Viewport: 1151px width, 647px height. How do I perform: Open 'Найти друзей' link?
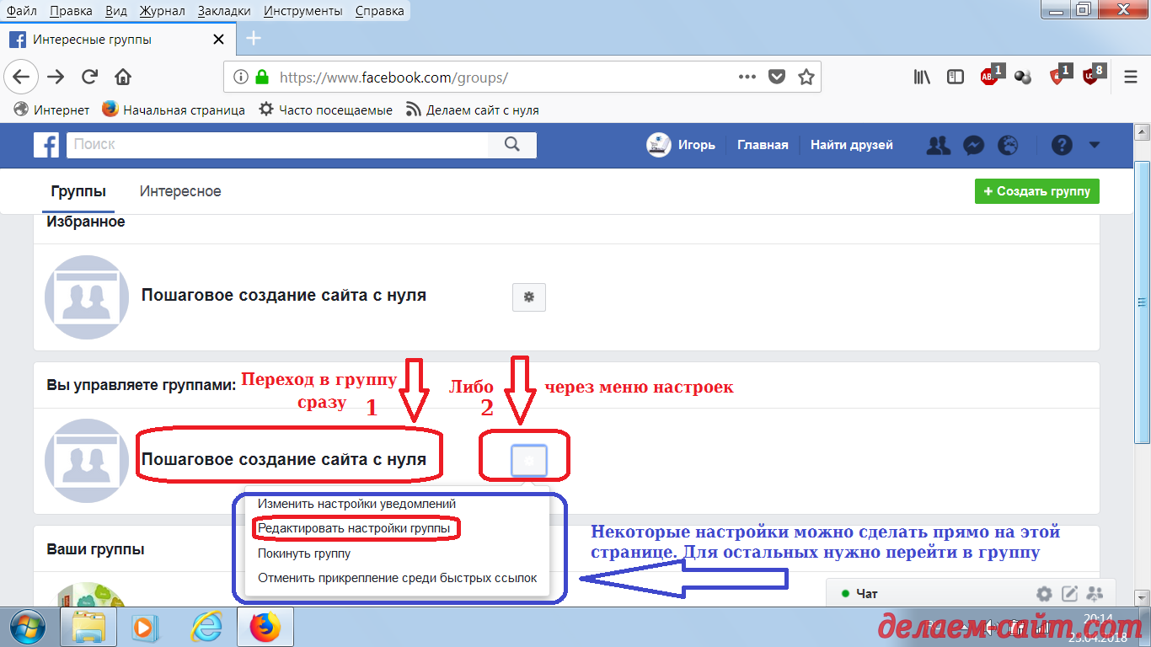point(851,145)
